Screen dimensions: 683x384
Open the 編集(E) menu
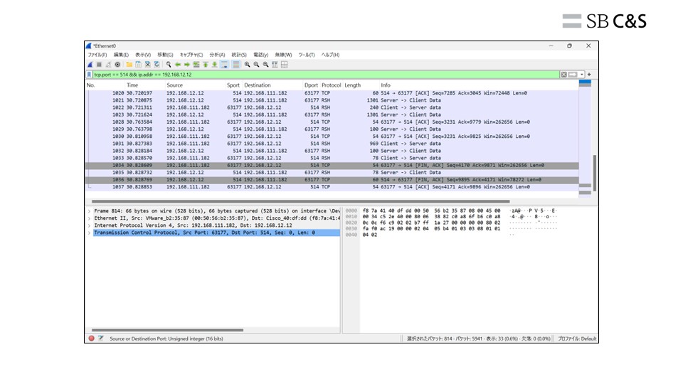pyautogui.click(x=121, y=55)
